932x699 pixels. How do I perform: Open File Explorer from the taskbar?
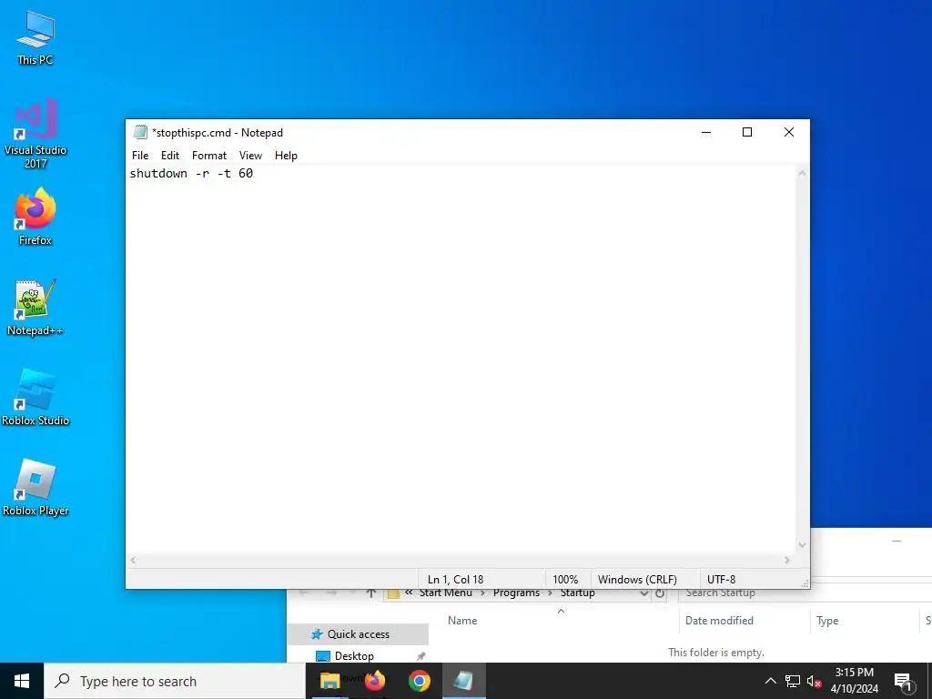click(329, 681)
